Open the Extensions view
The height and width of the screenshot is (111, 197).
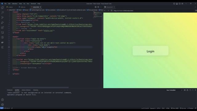click(x=2, y=27)
